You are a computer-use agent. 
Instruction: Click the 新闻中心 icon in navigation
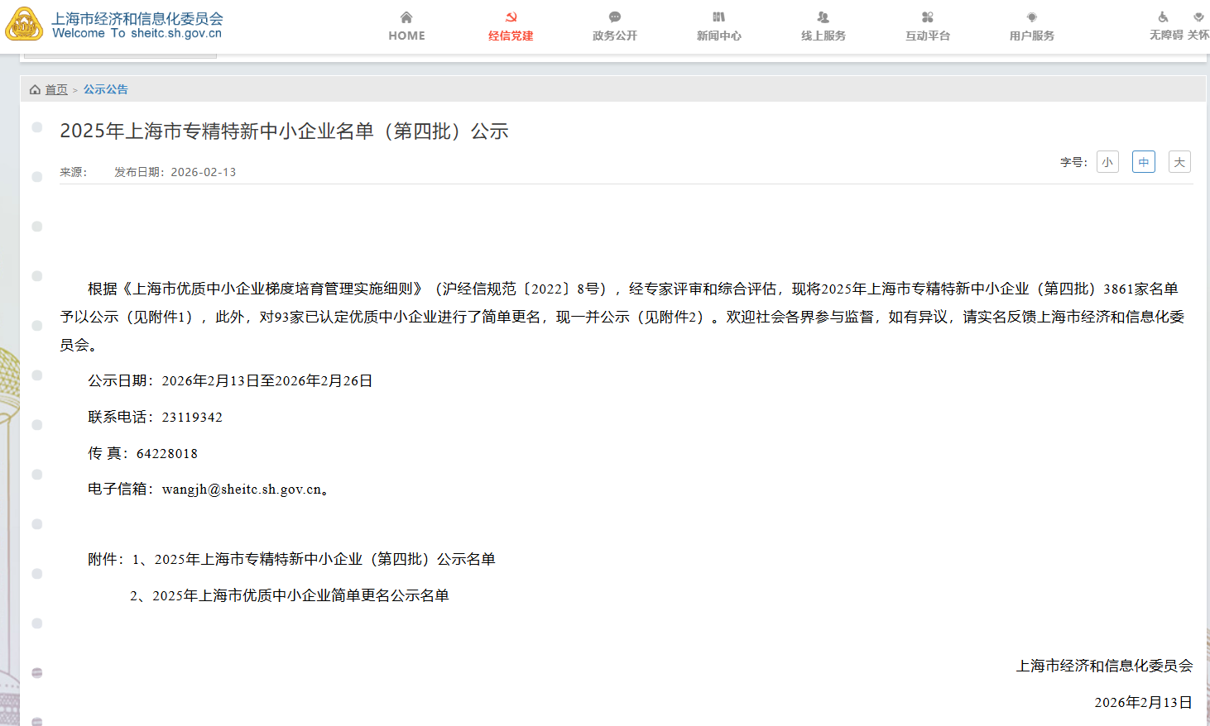pos(718,17)
